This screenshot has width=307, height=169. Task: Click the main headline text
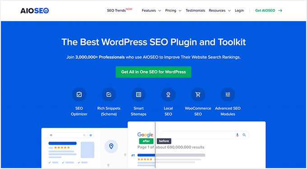click(153, 42)
